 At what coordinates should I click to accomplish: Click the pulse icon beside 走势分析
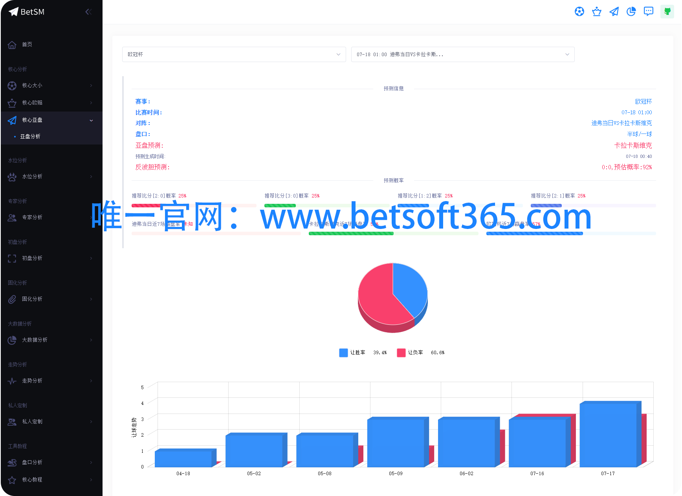(x=12, y=381)
